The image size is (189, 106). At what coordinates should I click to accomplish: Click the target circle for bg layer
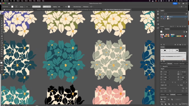point(185,19)
